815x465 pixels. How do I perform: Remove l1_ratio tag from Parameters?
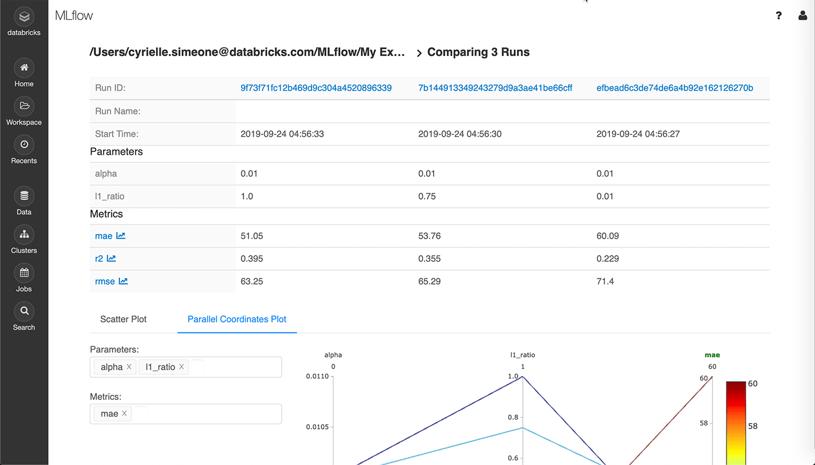tap(182, 367)
